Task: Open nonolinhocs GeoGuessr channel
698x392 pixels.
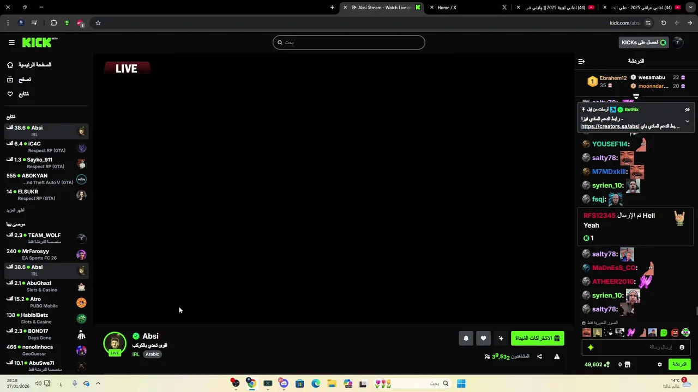Action: 46,350
